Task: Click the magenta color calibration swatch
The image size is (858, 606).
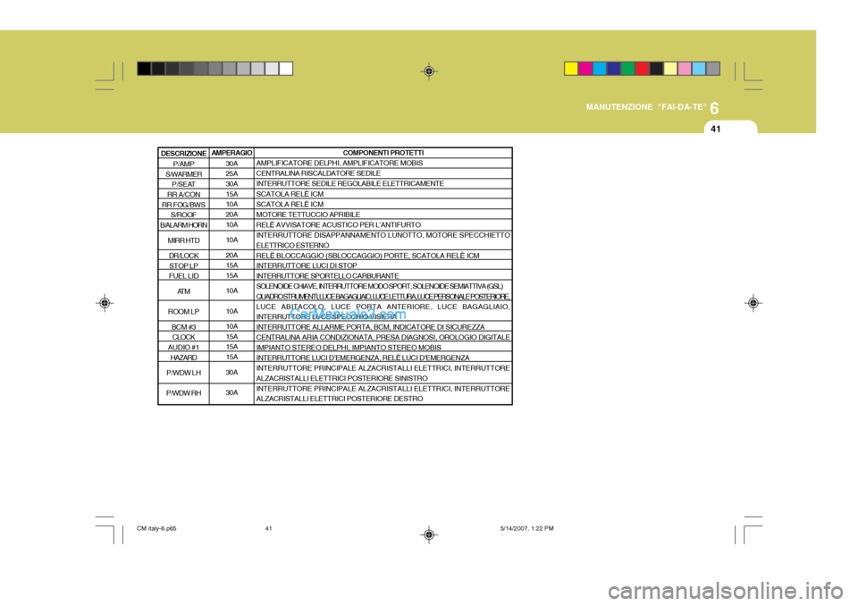Action: point(585,69)
